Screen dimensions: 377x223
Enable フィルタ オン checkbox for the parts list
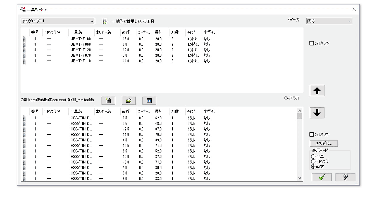[x=312, y=43]
